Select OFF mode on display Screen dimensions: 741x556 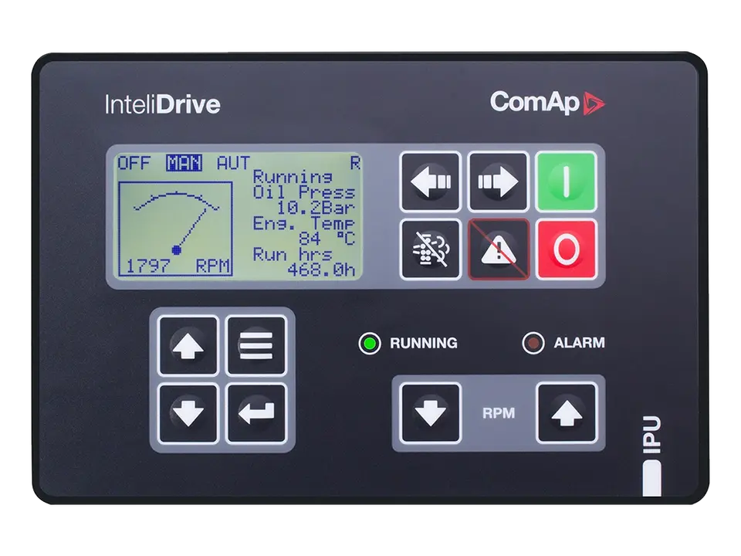pyautogui.click(x=134, y=163)
